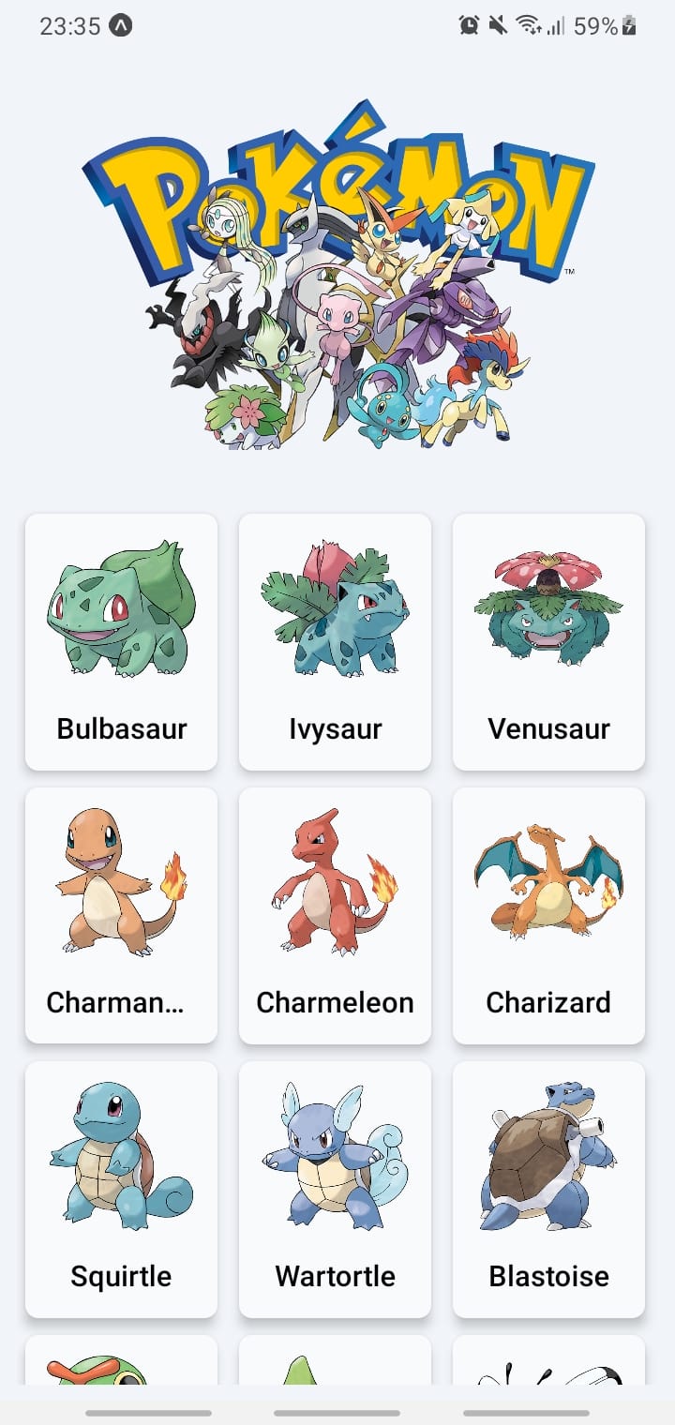This screenshot has height=1425, width=675.
Task: Tap the 23:35 clock in status bar
Action: point(69,26)
